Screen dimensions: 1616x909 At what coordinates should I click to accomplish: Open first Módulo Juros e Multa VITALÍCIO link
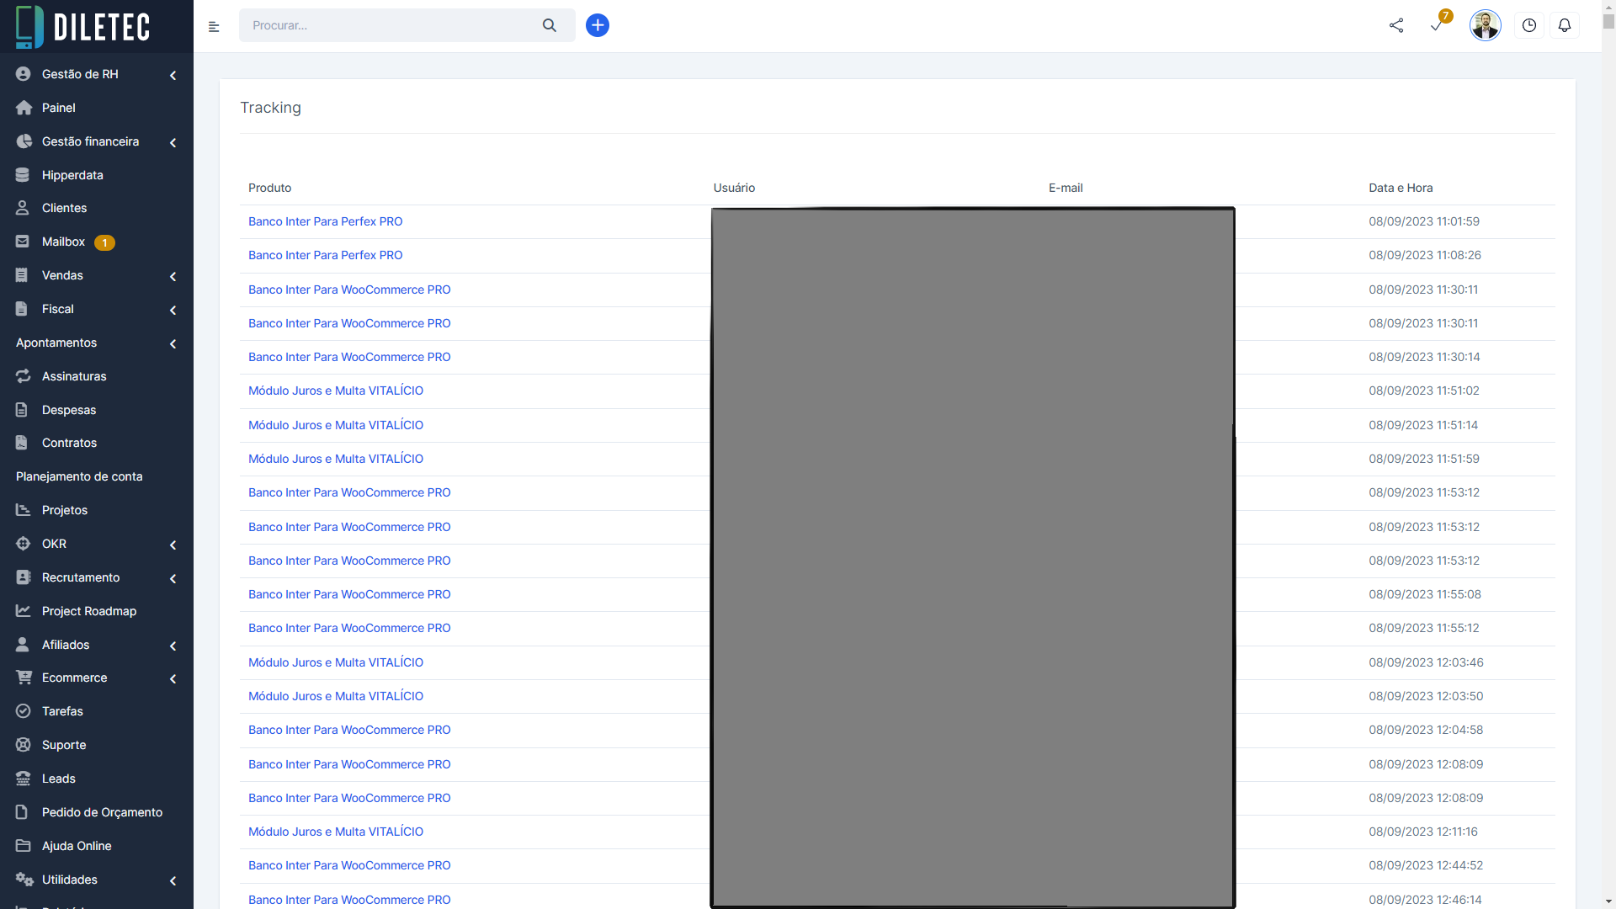pos(335,391)
